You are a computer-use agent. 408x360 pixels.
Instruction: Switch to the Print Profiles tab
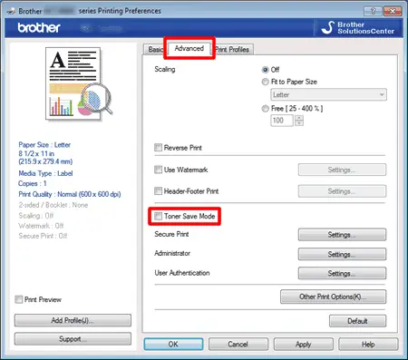click(x=232, y=50)
